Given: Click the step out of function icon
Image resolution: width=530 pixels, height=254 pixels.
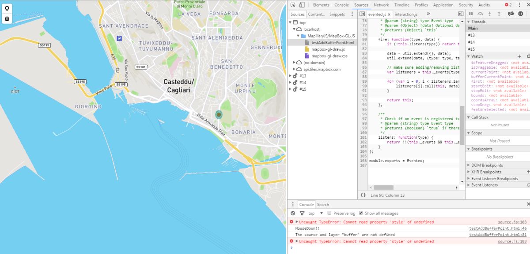Looking at the screenshot, I should 499,14.
